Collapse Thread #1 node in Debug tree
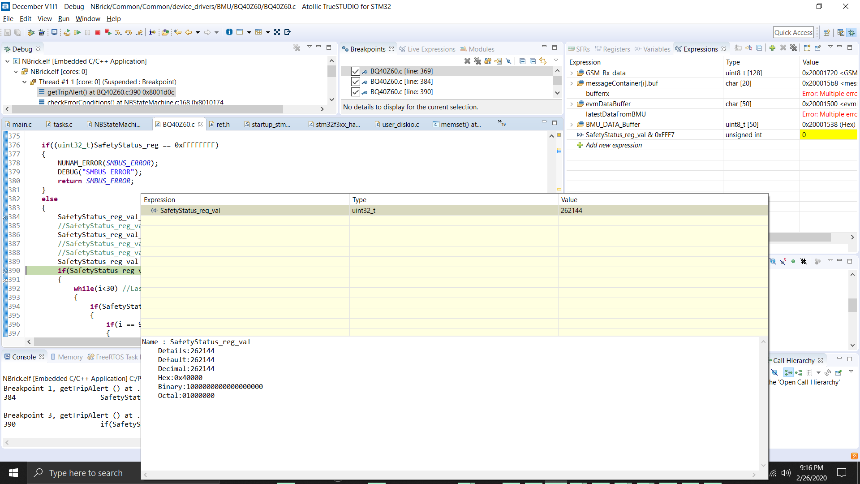 [x=25, y=82]
